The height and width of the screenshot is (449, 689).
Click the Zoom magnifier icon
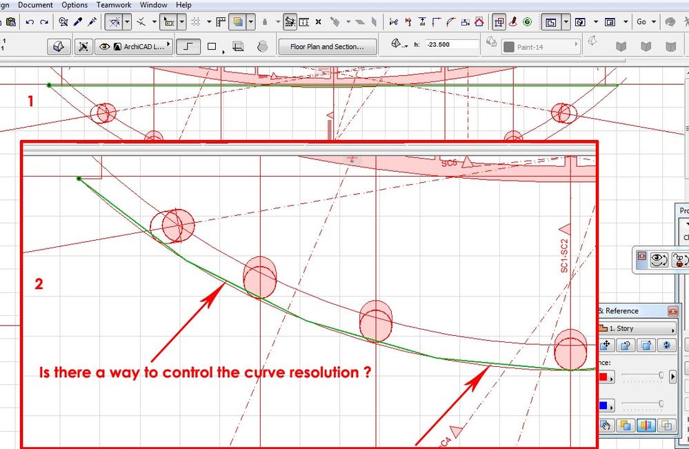coord(62,21)
